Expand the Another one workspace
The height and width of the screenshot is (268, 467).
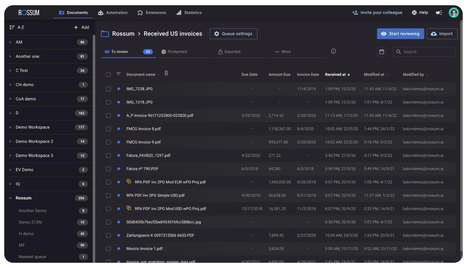click(10, 57)
